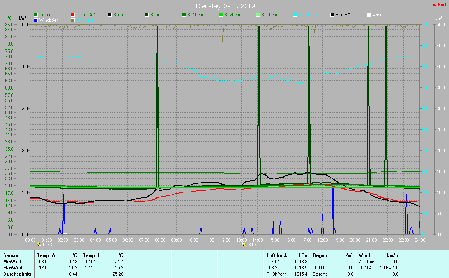Select the red Temp. A. legend marker
The height and width of the screenshot is (278, 449).
73,15
